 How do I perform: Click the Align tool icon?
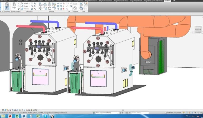tap(41, 3)
